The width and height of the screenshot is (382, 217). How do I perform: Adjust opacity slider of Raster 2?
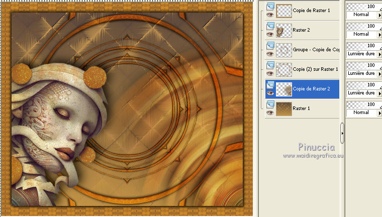coord(364,26)
